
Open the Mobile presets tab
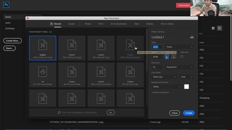pyautogui.click(x=150, y=24)
